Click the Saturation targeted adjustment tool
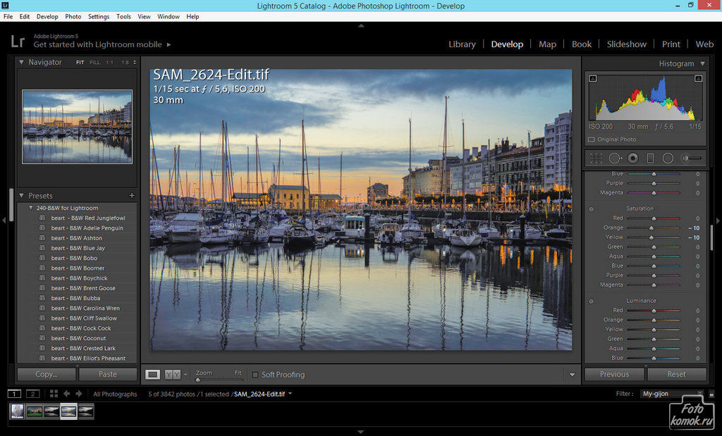 [592, 209]
